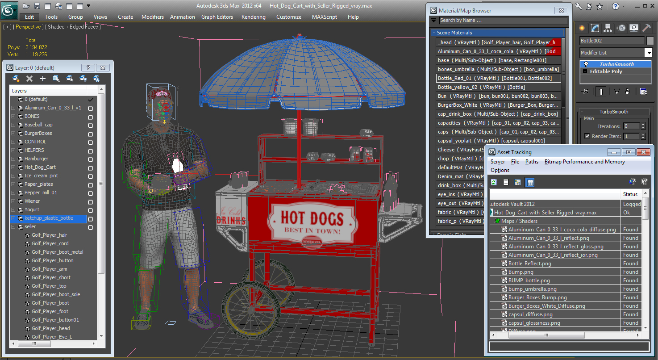This screenshot has height=360, width=658.
Task: Click Refresh icon in Asset Tracking toolbar
Action: [494, 182]
